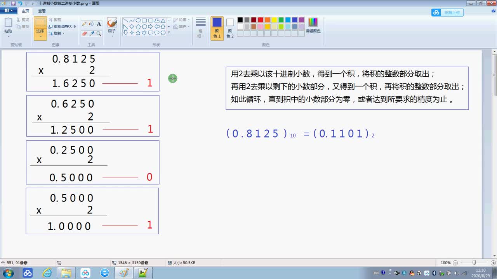Pick the orange color swatch
497x279 pixels.
268,20
